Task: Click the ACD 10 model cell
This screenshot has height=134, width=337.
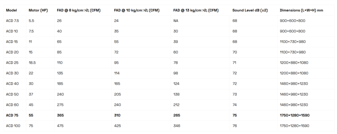Action: (12, 31)
